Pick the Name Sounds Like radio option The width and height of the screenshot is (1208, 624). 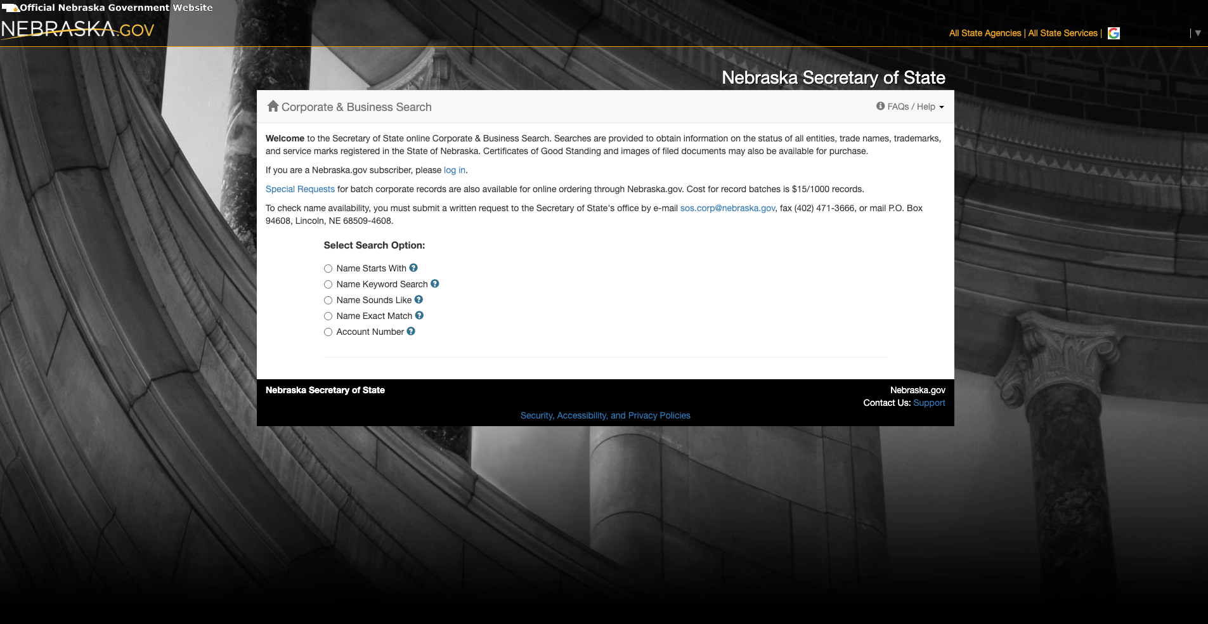[328, 301]
